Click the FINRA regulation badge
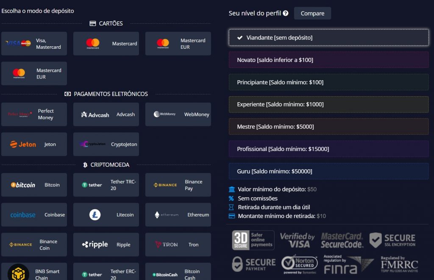 coord(349,264)
